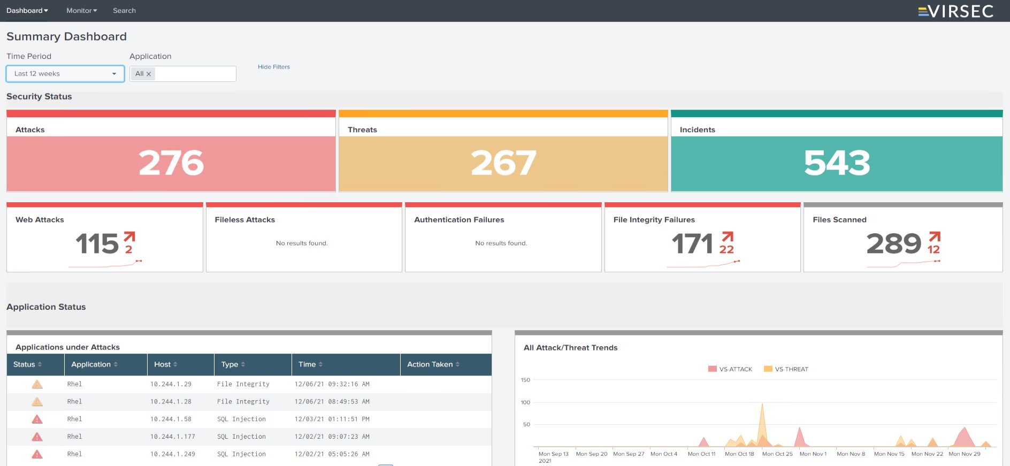Click the red alert icon for host 10.244.1.177
The height and width of the screenshot is (466, 1010).
tap(37, 437)
